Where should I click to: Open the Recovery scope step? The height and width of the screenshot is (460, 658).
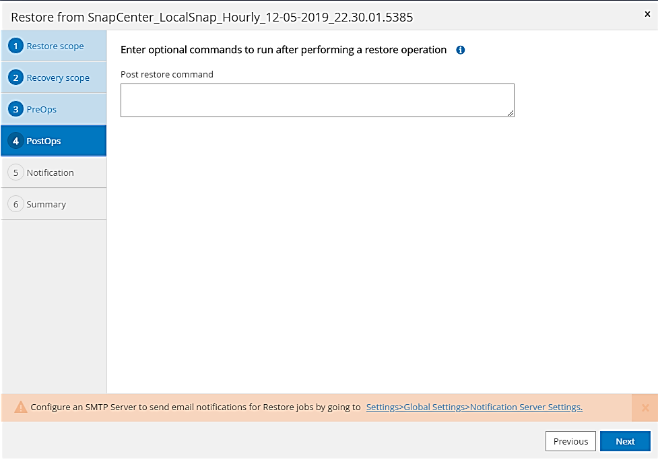coord(58,78)
